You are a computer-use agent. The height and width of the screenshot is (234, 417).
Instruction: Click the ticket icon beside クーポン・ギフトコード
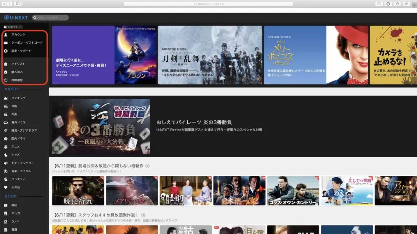(6, 43)
